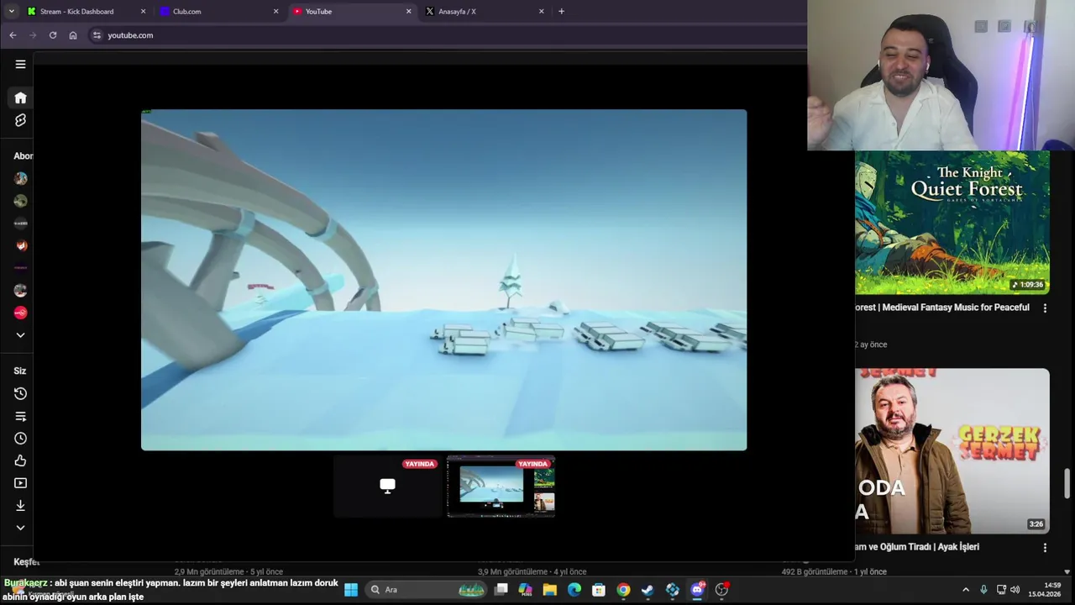The image size is (1075, 605).
Task: Open the YouTube hamburger guide menu
Action: pos(20,64)
